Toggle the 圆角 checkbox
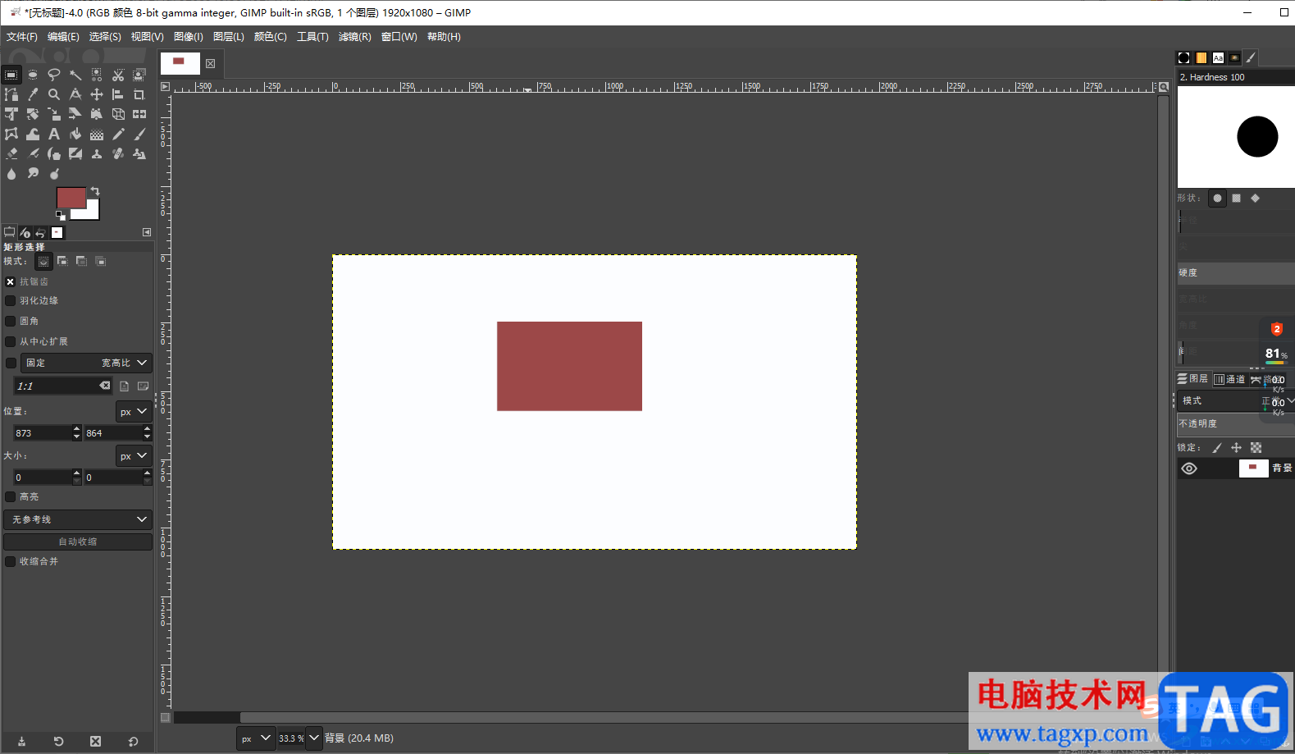This screenshot has width=1295, height=754. point(11,322)
